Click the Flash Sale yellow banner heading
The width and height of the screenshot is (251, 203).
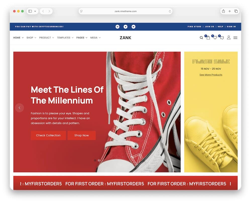tap(211, 62)
